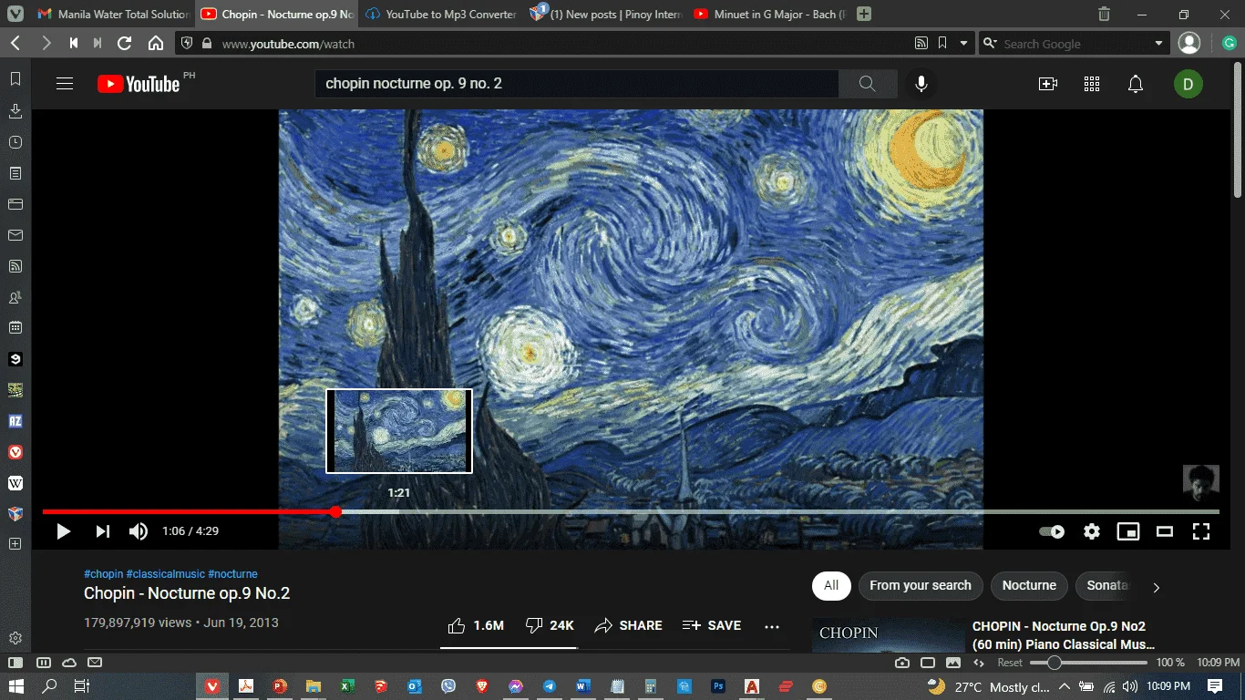Bookmark this page in address bar

pos(942,43)
